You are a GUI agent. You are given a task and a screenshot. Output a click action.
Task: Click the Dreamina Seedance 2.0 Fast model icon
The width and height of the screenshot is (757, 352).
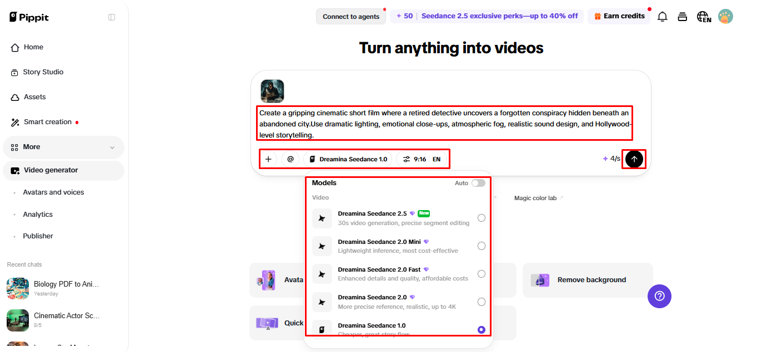pyautogui.click(x=322, y=274)
